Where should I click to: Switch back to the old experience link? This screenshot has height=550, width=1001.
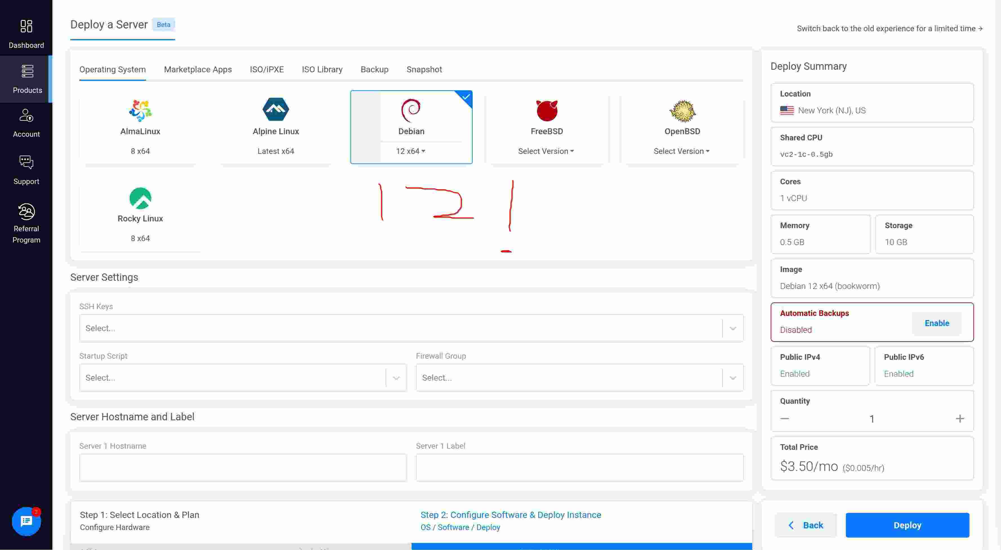tap(890, 29)
